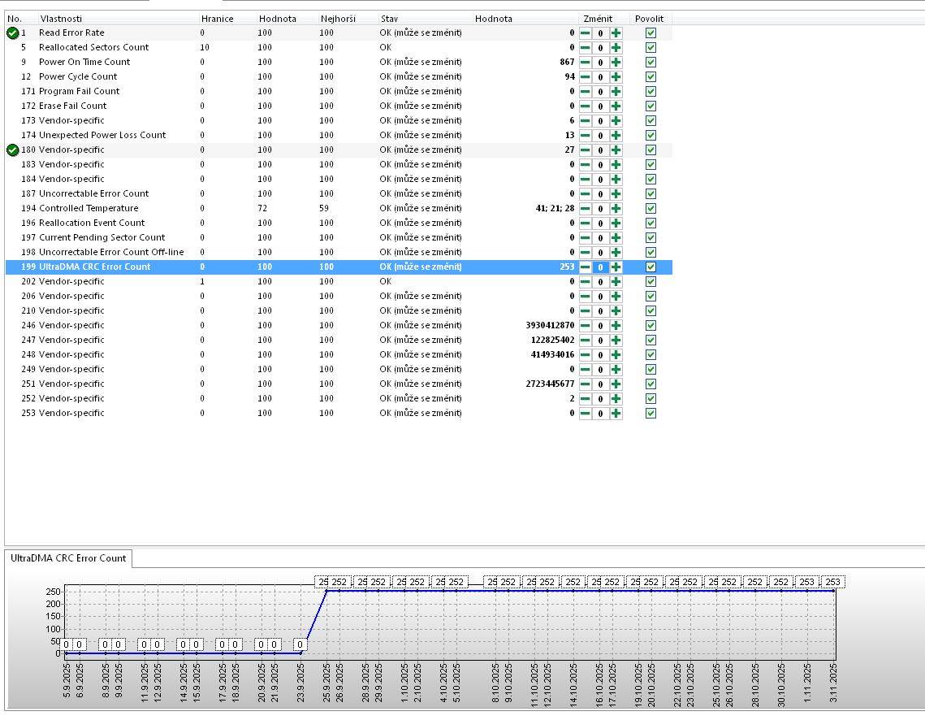The height and width of the screenshot is (720, 925).
Task: Disable the checkbox for Read Error Rate
Action: (651, 33)
